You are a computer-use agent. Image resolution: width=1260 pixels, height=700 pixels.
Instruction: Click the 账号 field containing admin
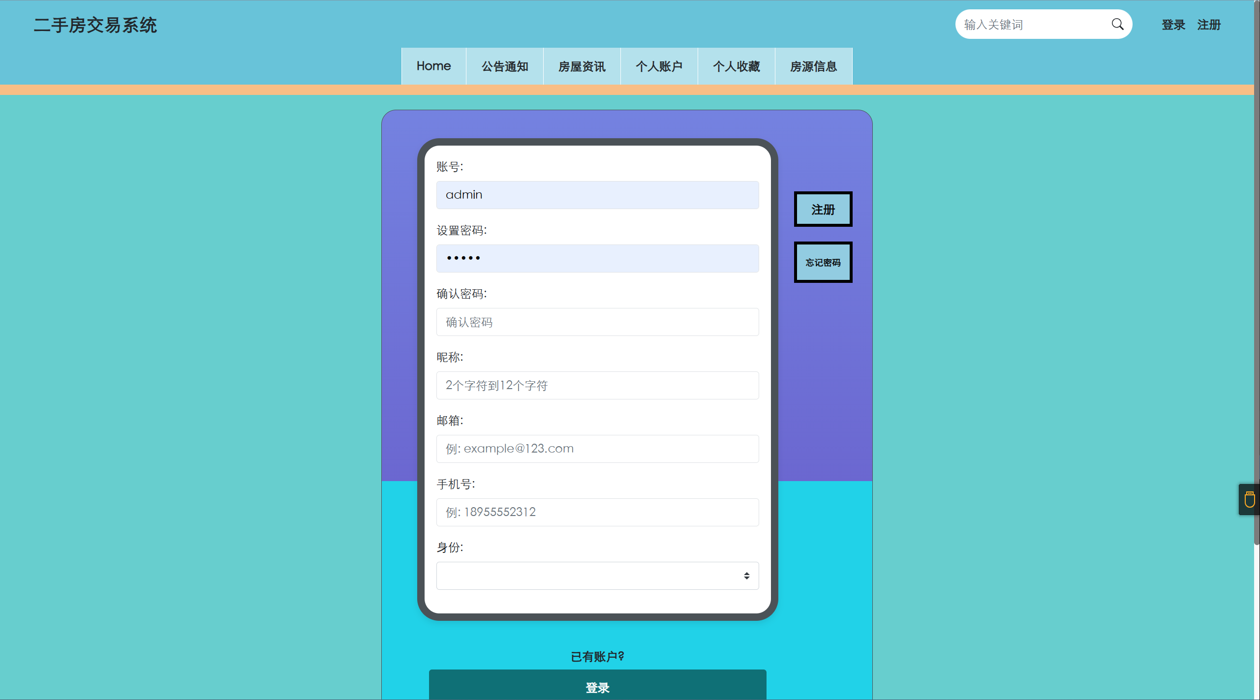point(597,195)
